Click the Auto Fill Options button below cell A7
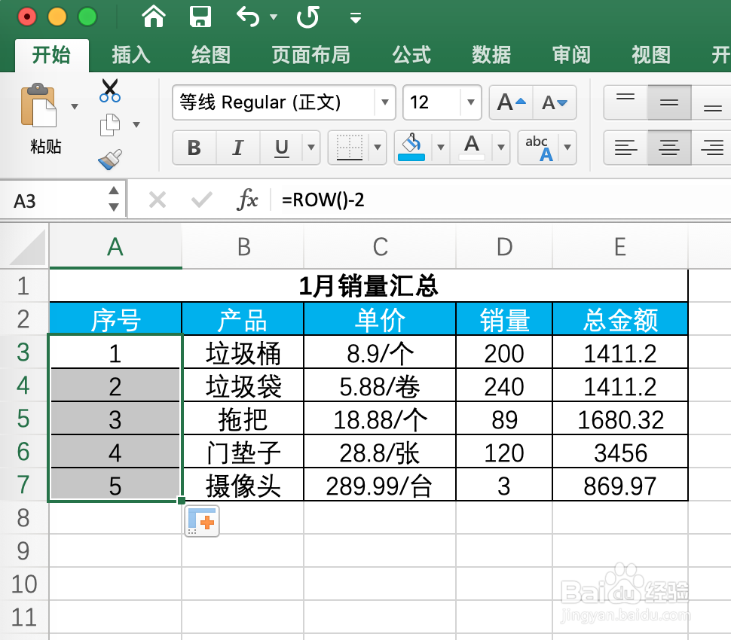Viewport: 731px width, 640px height. click(201, 520)
